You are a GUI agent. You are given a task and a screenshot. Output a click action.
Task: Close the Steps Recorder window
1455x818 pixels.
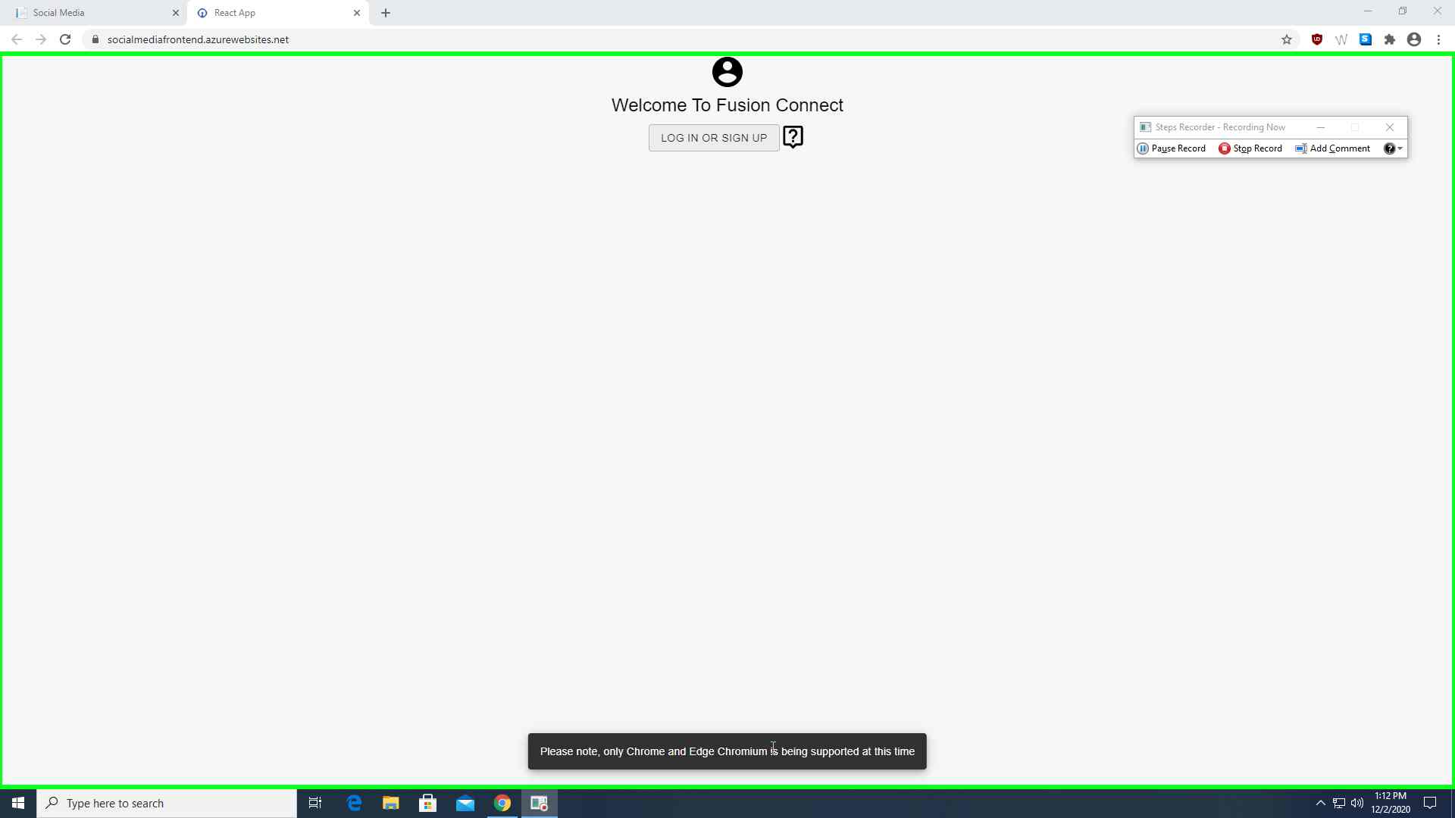pyautogui.click(x=1390, y=127)
